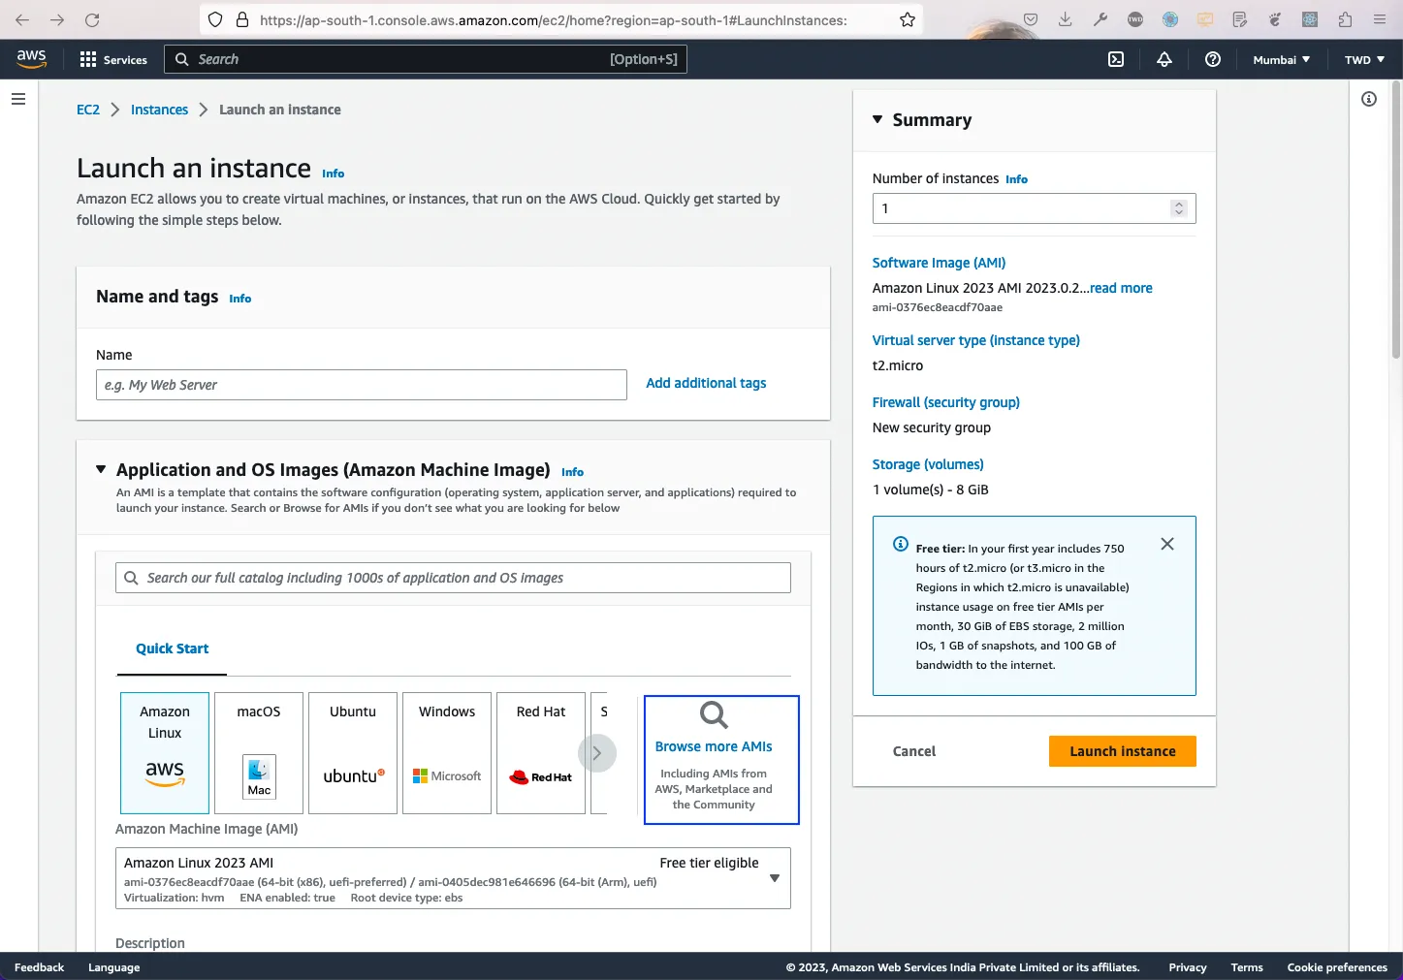1403x980 pixels.
Task: Click the Pocket save icon
Action: 1031,19
